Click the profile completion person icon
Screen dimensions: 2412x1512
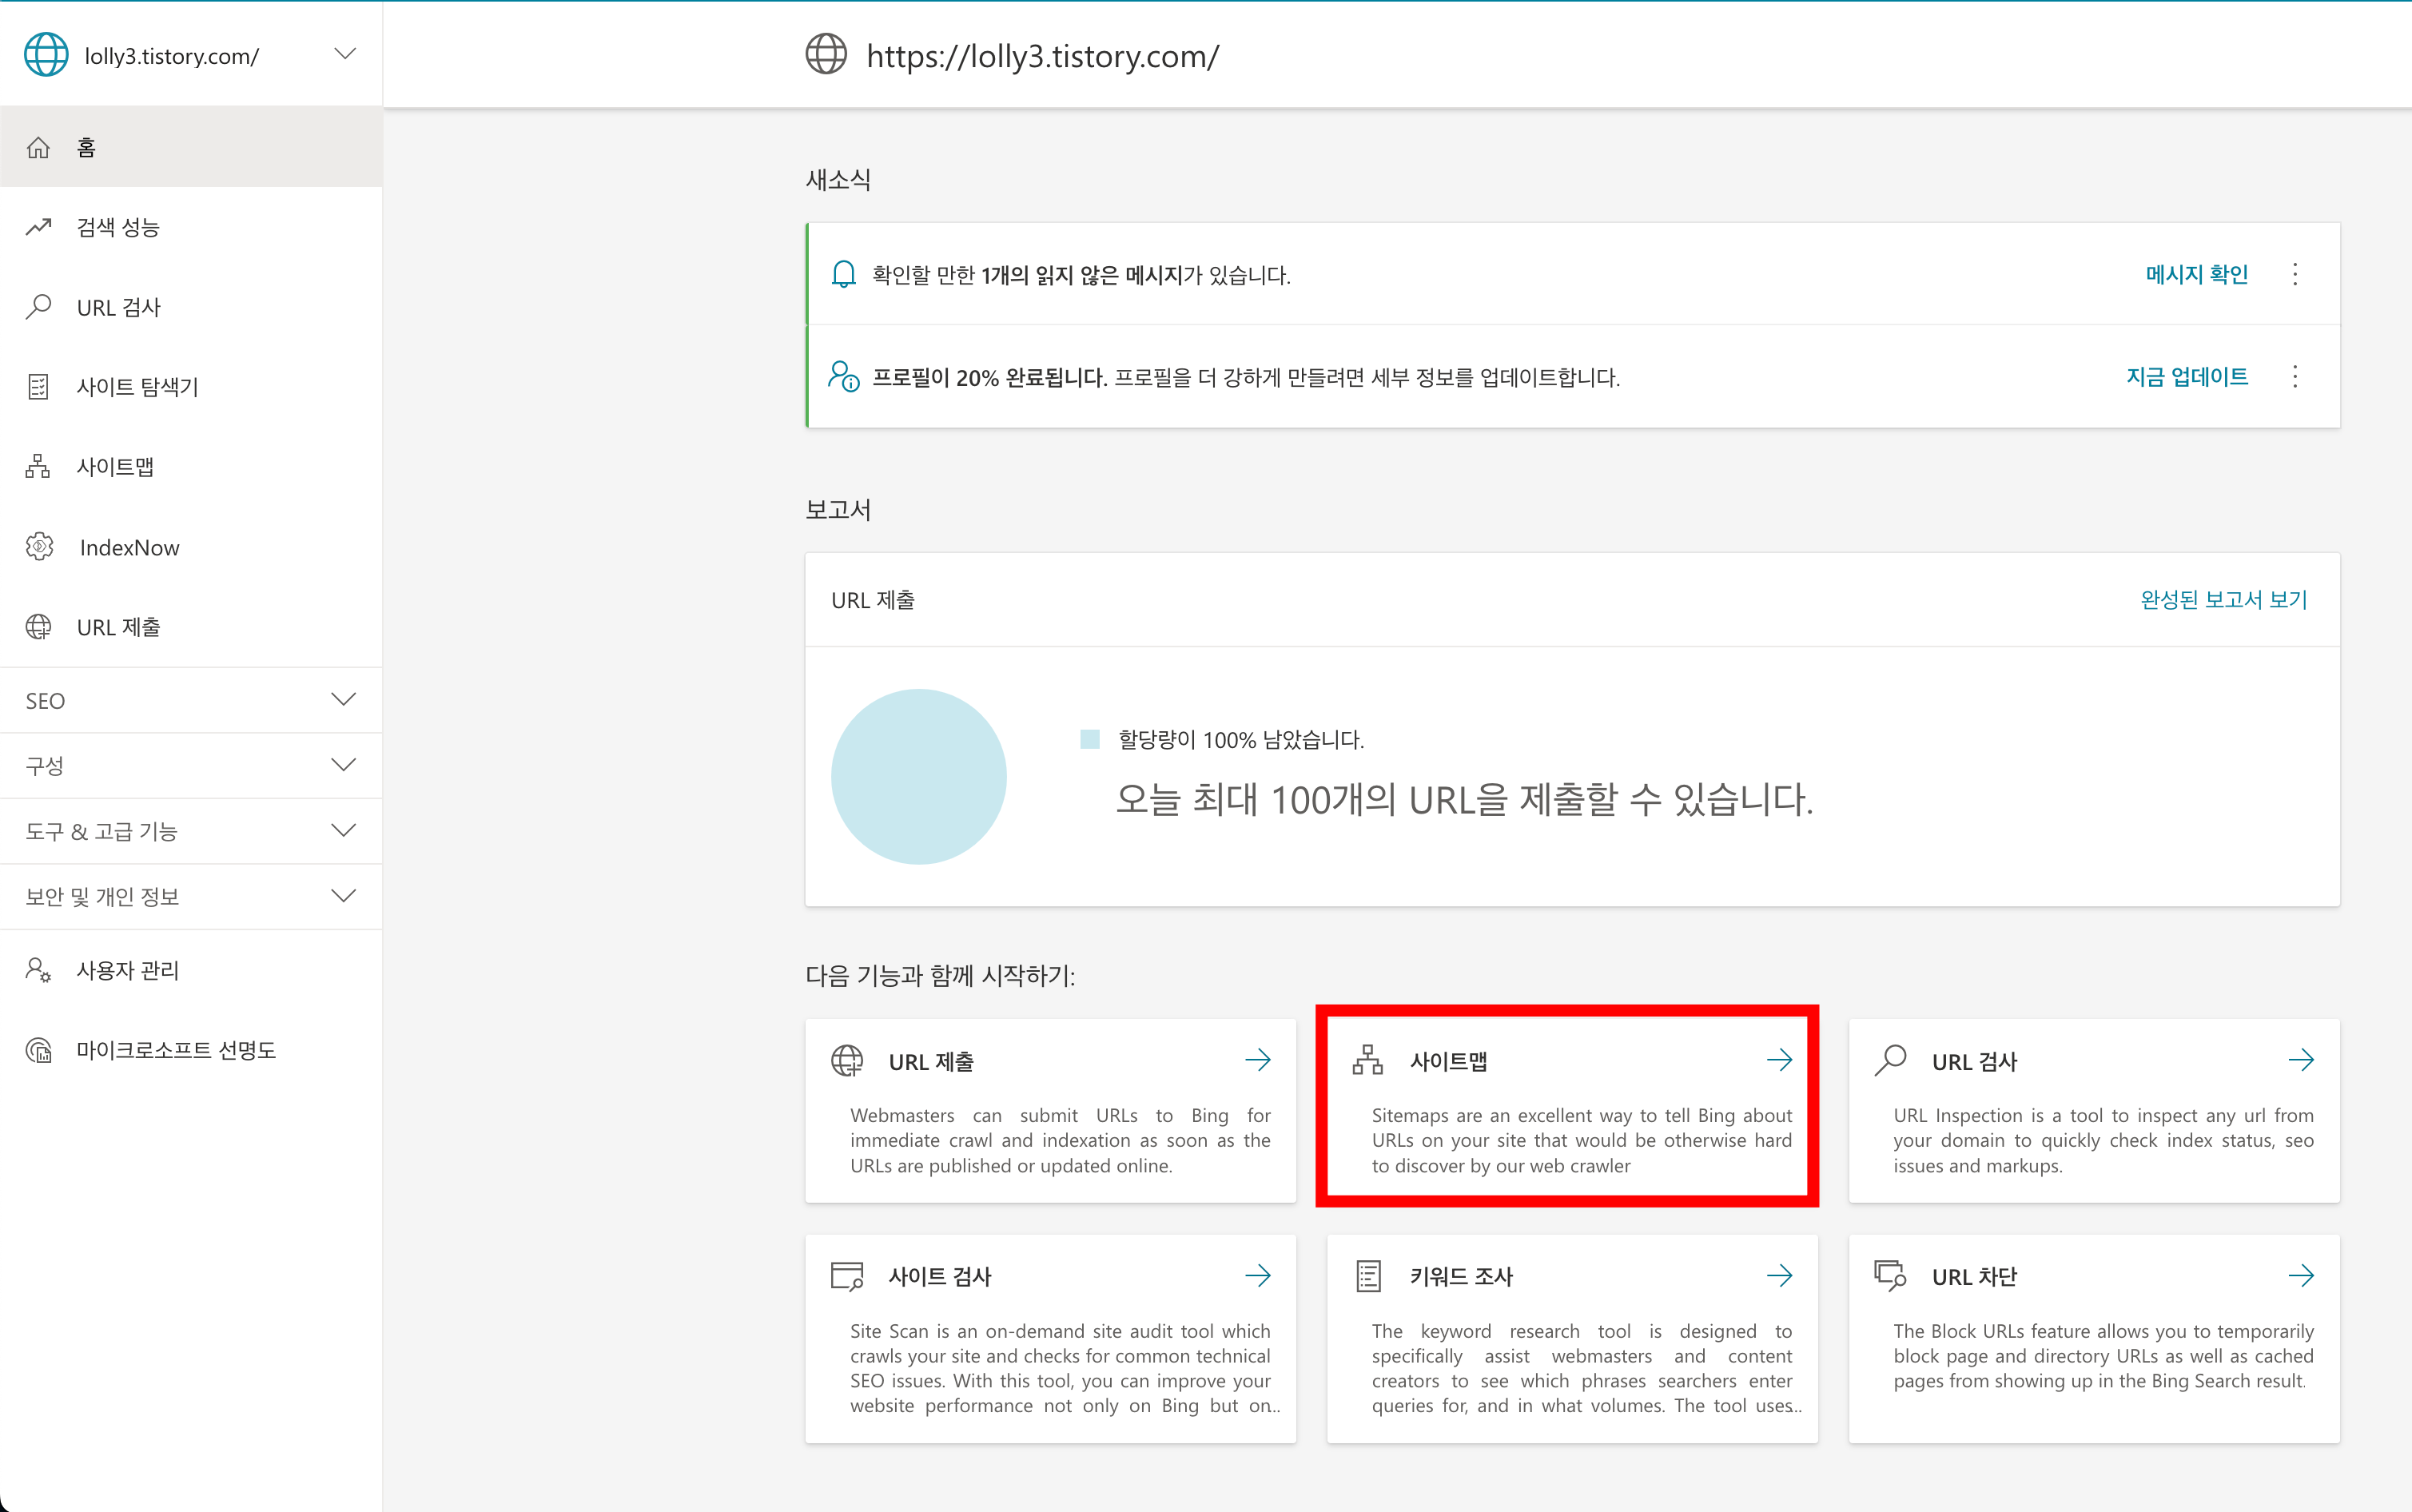coord(844,376)
